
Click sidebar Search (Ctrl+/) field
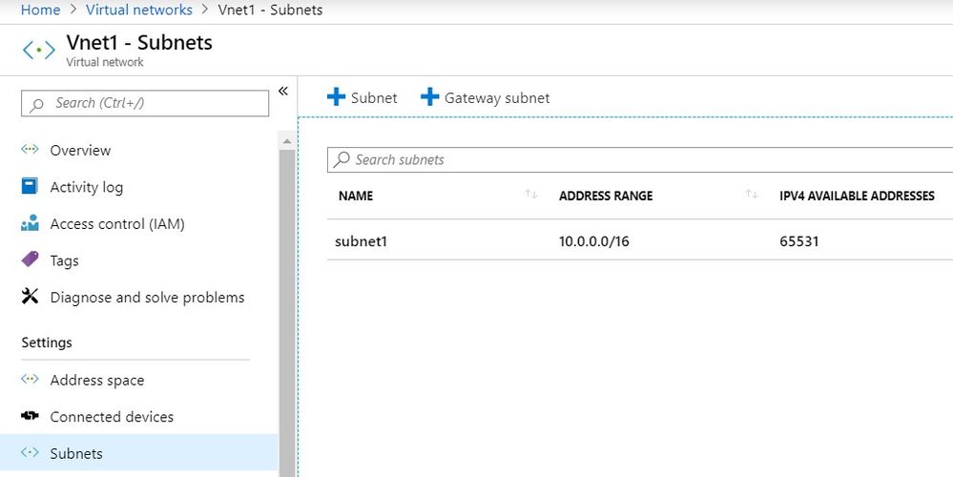145,103
